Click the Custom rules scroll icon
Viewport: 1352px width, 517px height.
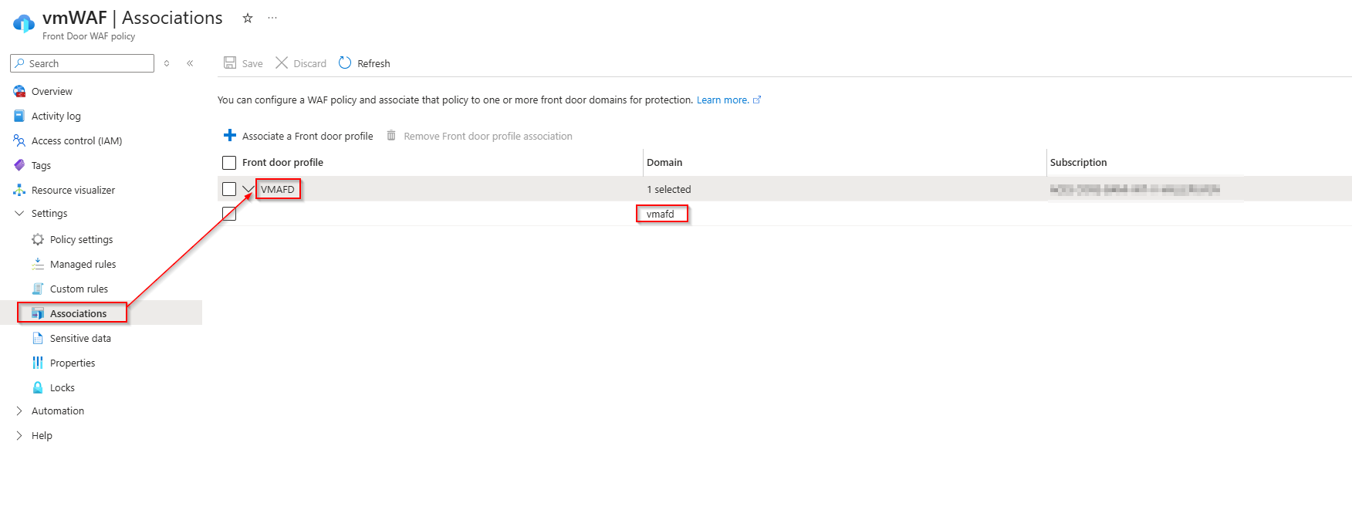coord(38,289)
